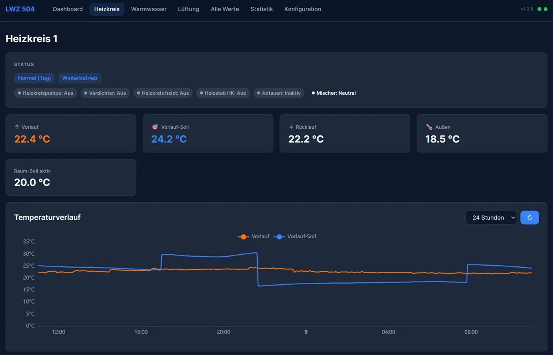Click the down-arrow icon next to Rücklauf

(291, 127)
